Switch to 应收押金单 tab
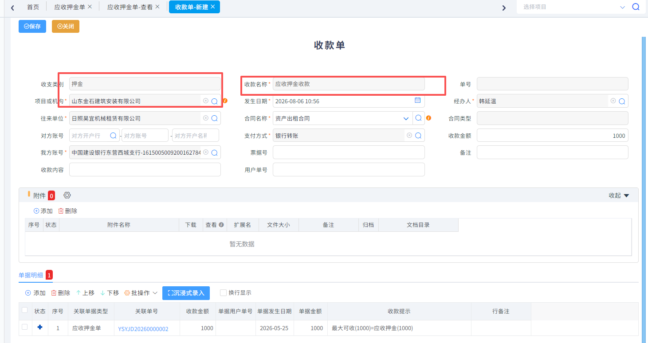 click(x=69, y=7)
